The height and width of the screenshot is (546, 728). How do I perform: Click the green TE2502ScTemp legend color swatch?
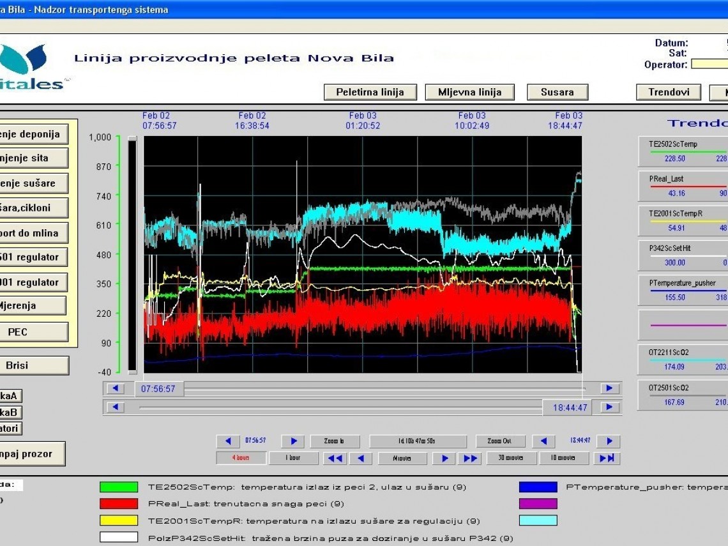pyautogui.click(x=119, y=487)
